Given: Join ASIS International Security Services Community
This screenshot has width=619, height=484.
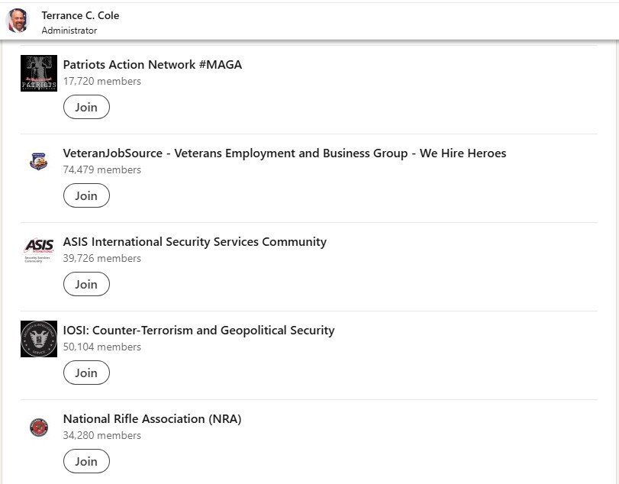Looking at the screenshot, I should (86, 284).
